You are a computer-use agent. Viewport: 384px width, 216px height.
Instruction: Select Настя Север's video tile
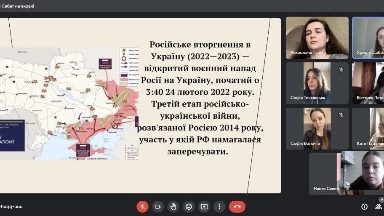(323, 173)
